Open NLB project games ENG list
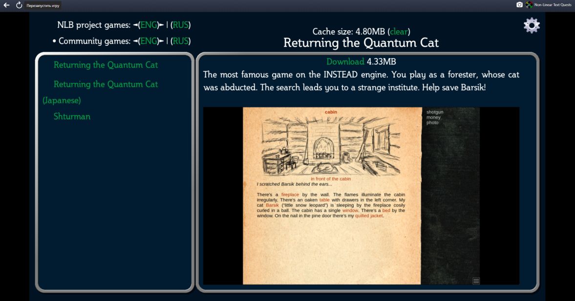The image size is (575, 301). 149,25
